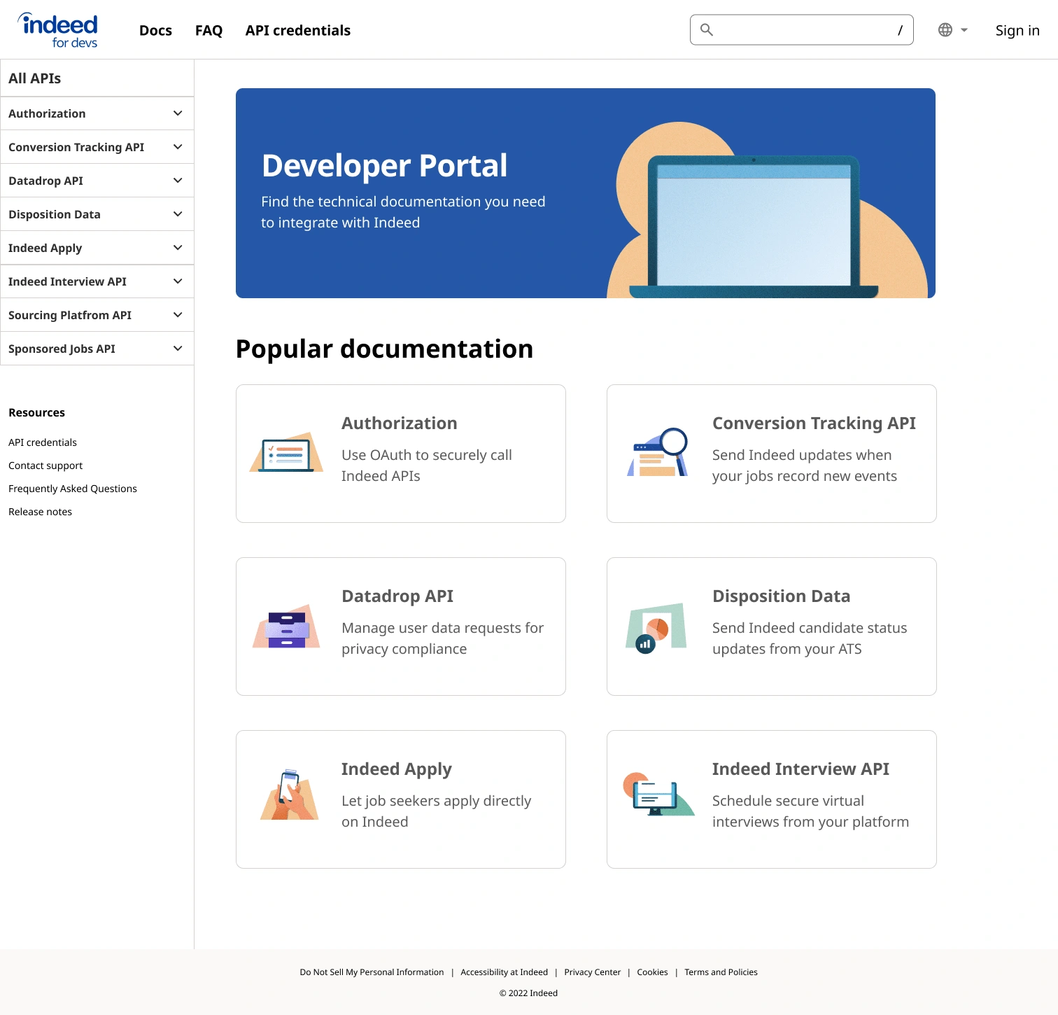This screenshot has width=1058, height=1015.
Task: Open Frequently Asked Questions link
Action: pyautogui.click(x=73, y=489)
